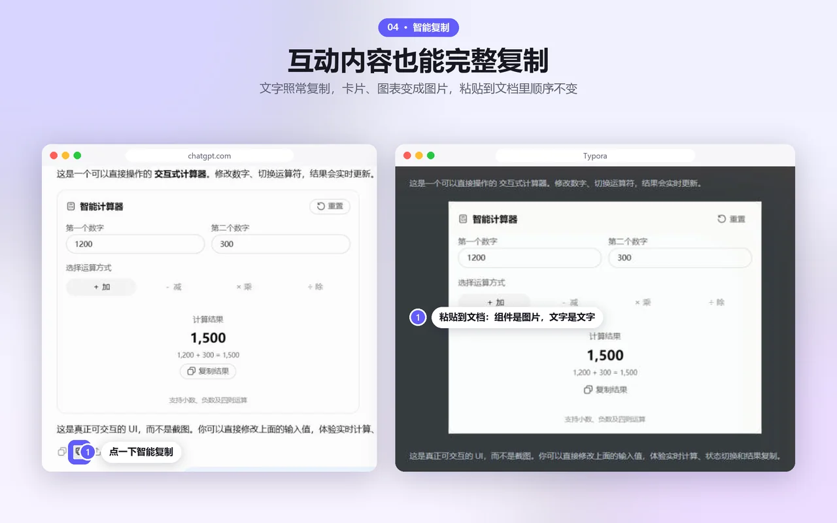The width and height of the screenshot is (837, 523).
Task: Close the chatgpt.com window with the red button
Action: point(54,156)
